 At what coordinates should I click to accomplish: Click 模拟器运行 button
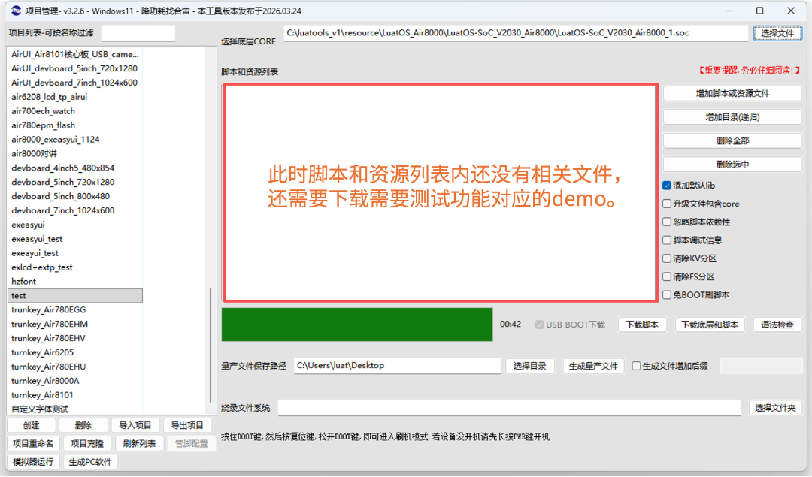[x=32, y=462]
